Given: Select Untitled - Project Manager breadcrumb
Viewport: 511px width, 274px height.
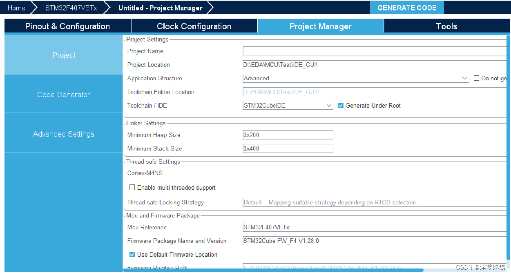Looking at the screenshot, I should [160, 8].
